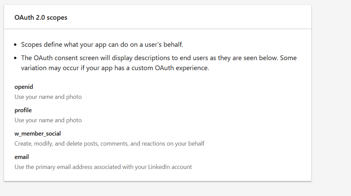Select the email scope name
Image resolution: width=351 pixels, height=196 pixels.
pyautogui.click(x=22, y=157)
